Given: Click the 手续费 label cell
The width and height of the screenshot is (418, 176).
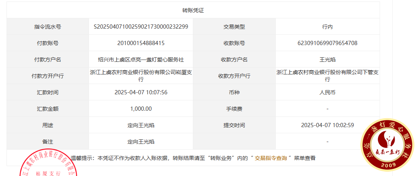Looking at the screenshot, I should pos(234,109).
